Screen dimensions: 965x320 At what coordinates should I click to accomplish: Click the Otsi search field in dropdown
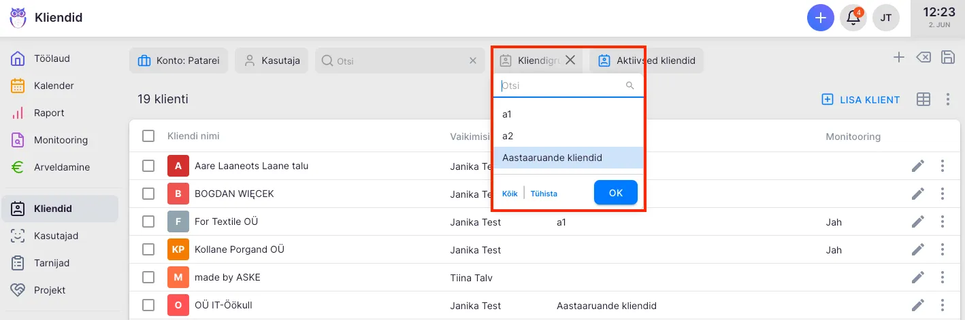tap(561, 86)
